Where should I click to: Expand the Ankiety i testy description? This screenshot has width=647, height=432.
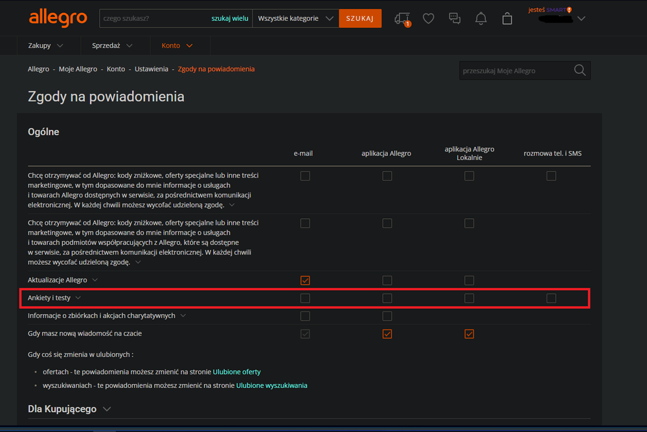tap(78, 298)
